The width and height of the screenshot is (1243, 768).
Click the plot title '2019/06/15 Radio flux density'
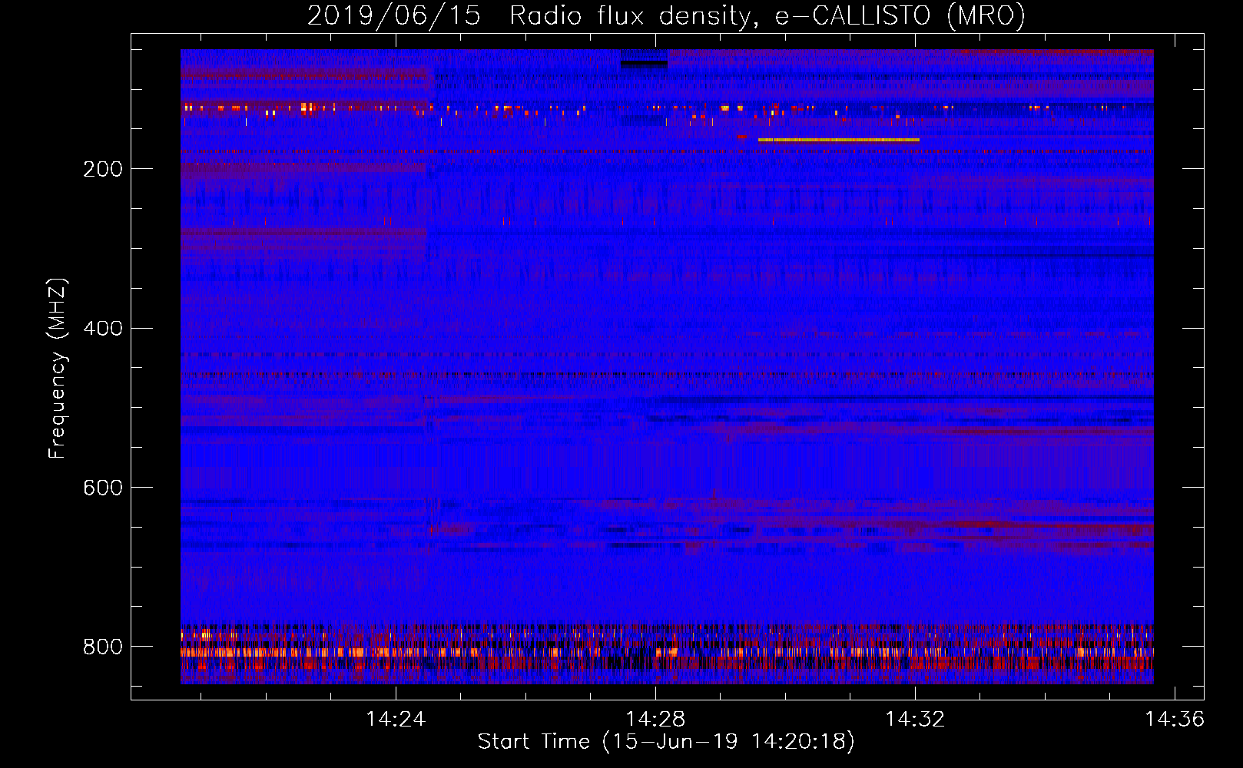pos(666,15)
